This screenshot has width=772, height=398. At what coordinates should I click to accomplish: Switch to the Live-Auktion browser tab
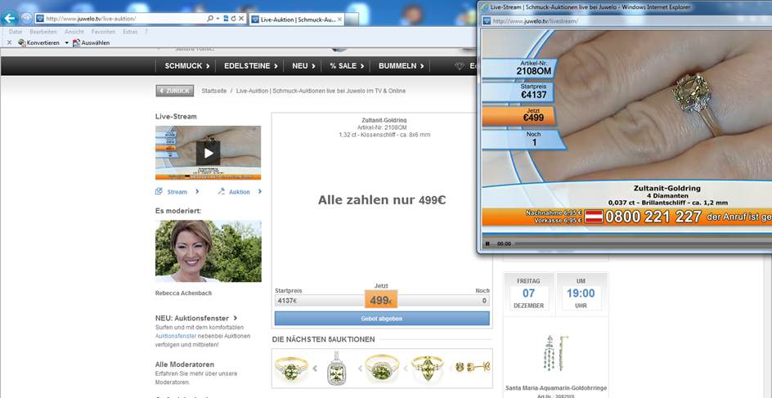click(294, 18)
